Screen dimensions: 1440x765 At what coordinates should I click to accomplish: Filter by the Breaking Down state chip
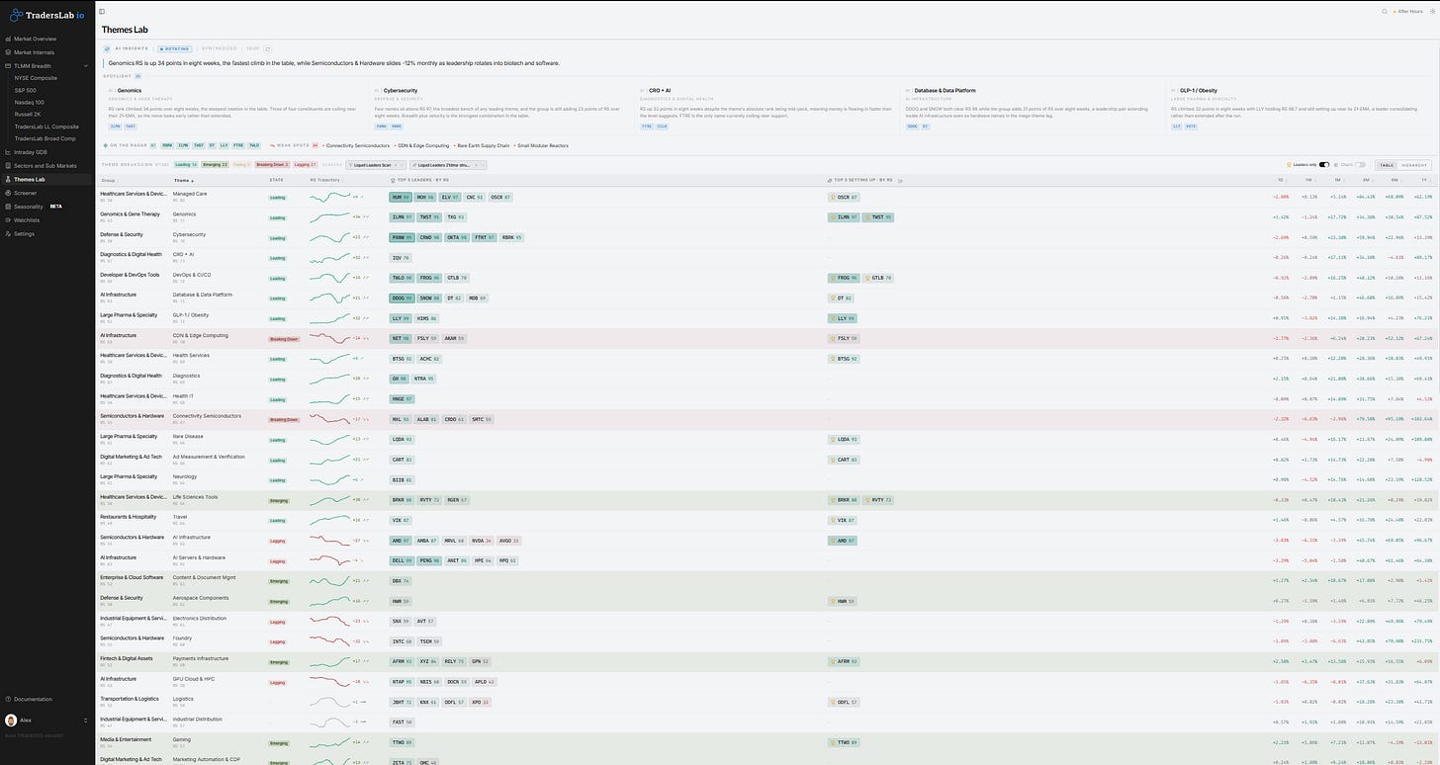tap(272, 164)
